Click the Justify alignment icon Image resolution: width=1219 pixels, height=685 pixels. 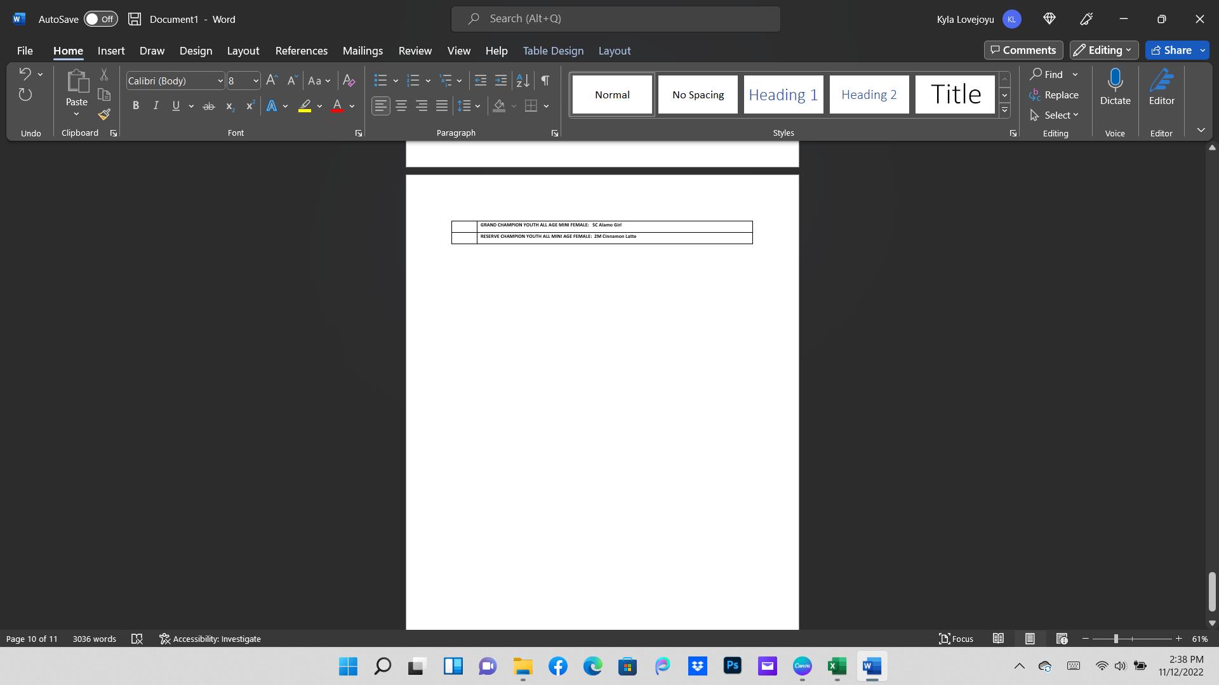click(x=442, y=106)
